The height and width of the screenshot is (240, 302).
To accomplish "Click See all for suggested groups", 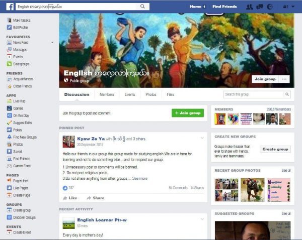I will pyautogui.click(x=286, y=213).
